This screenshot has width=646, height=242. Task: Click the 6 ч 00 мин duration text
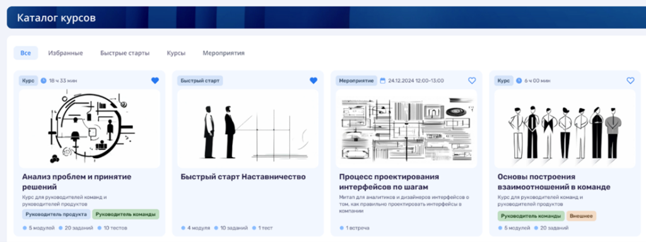[537, 81]
